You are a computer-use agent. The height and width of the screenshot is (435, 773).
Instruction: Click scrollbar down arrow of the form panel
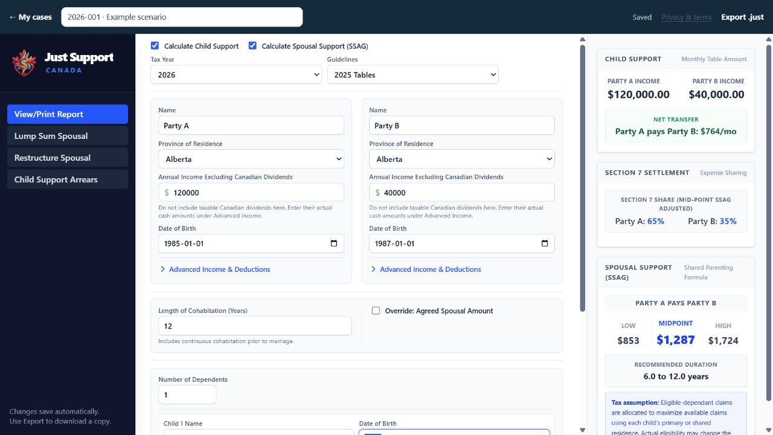tap(582, 430)
